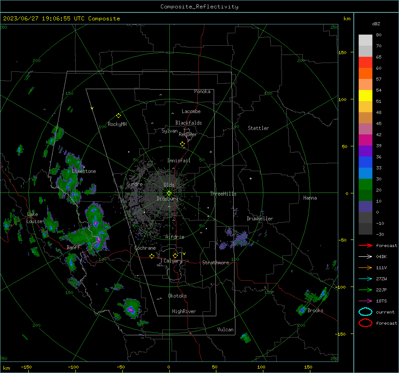
Task: Click the Drumheller label on the map
Action: coord(260,219)
